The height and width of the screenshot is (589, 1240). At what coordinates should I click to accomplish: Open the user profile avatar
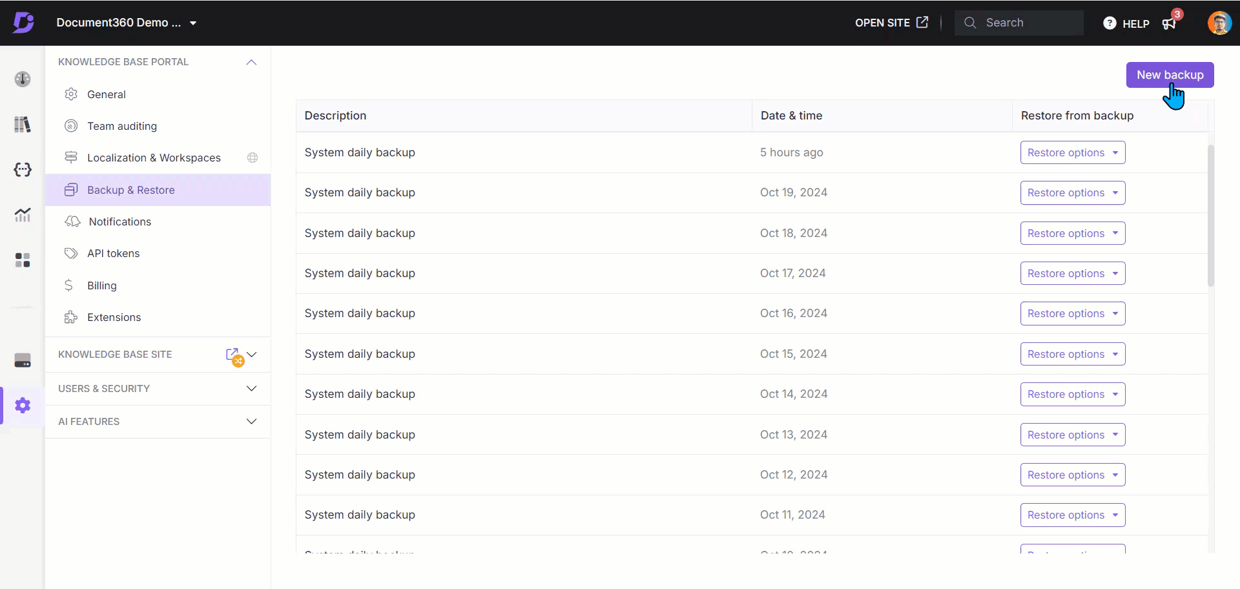[x=1219, y=23]
